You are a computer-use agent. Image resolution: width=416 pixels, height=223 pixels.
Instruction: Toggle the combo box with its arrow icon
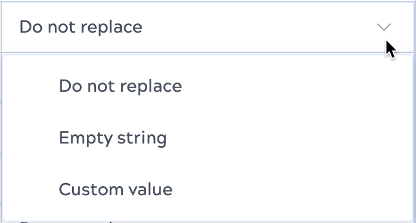tap(383, 27)
